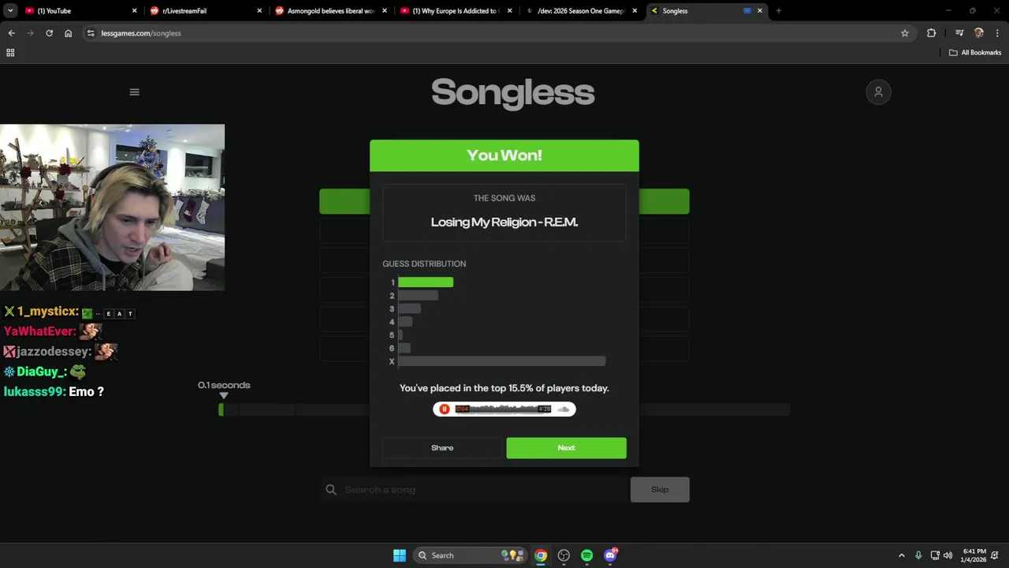The width and height of the screenshot is (1009, 568).
Task: Open the Chrome profile avatar
Action: click(x=979, y=33)
